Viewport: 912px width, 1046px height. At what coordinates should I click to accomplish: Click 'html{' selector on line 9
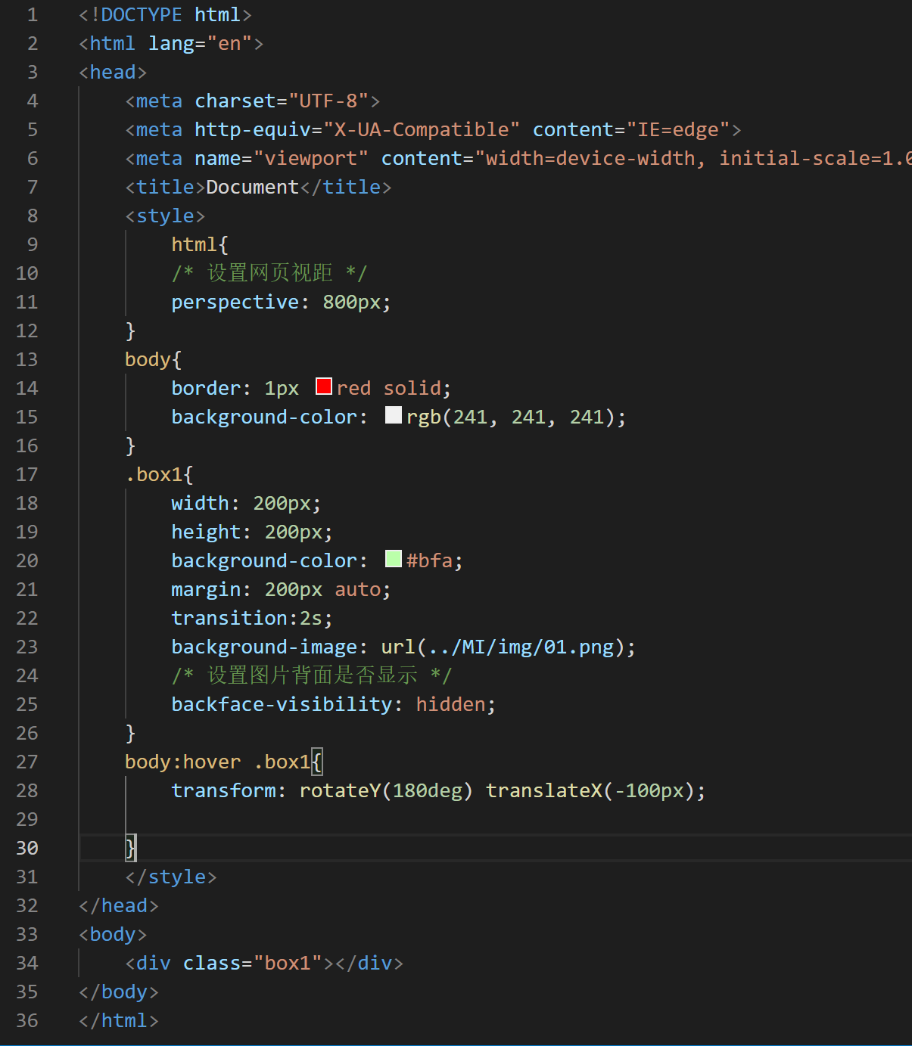[200, 244]
